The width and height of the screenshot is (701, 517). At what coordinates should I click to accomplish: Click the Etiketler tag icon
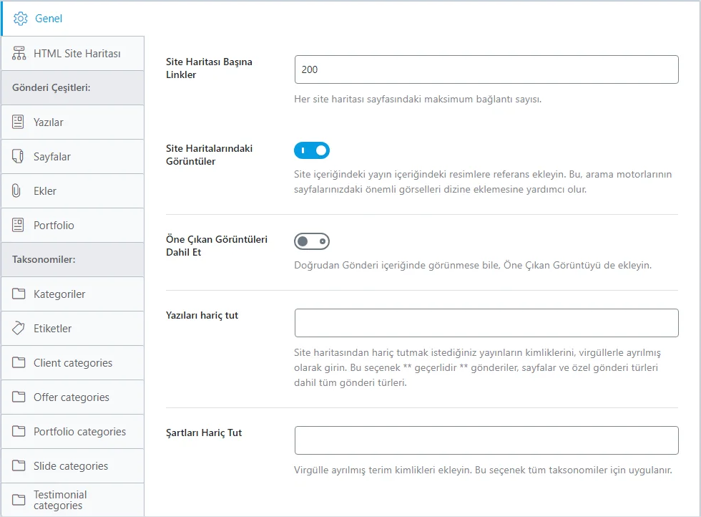click(19, 328)
